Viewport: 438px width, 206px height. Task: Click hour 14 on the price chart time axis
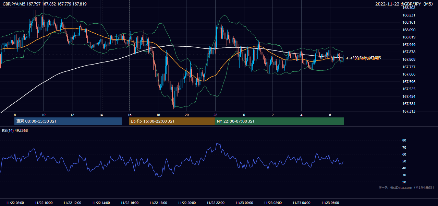(x=101, y=115)
